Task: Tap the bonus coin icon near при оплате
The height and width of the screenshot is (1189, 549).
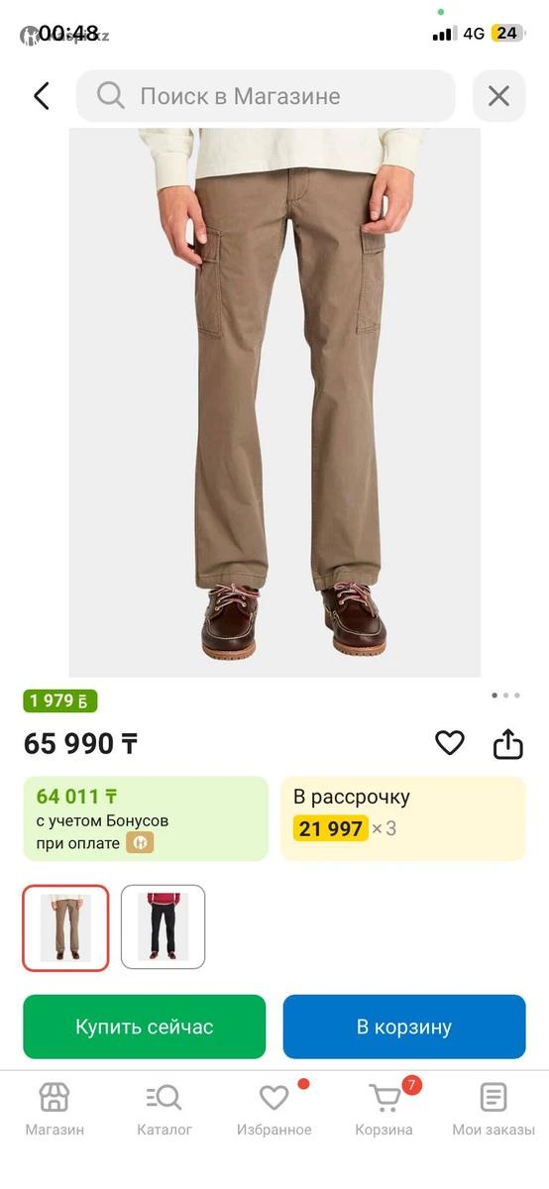Action: [140, 843]
